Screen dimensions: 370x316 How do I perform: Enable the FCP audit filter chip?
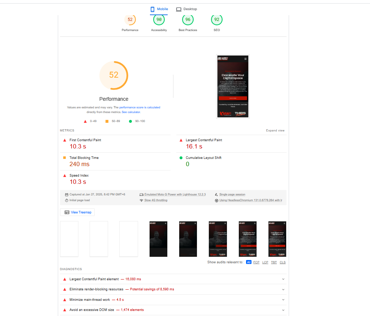[x=256, y=262]
